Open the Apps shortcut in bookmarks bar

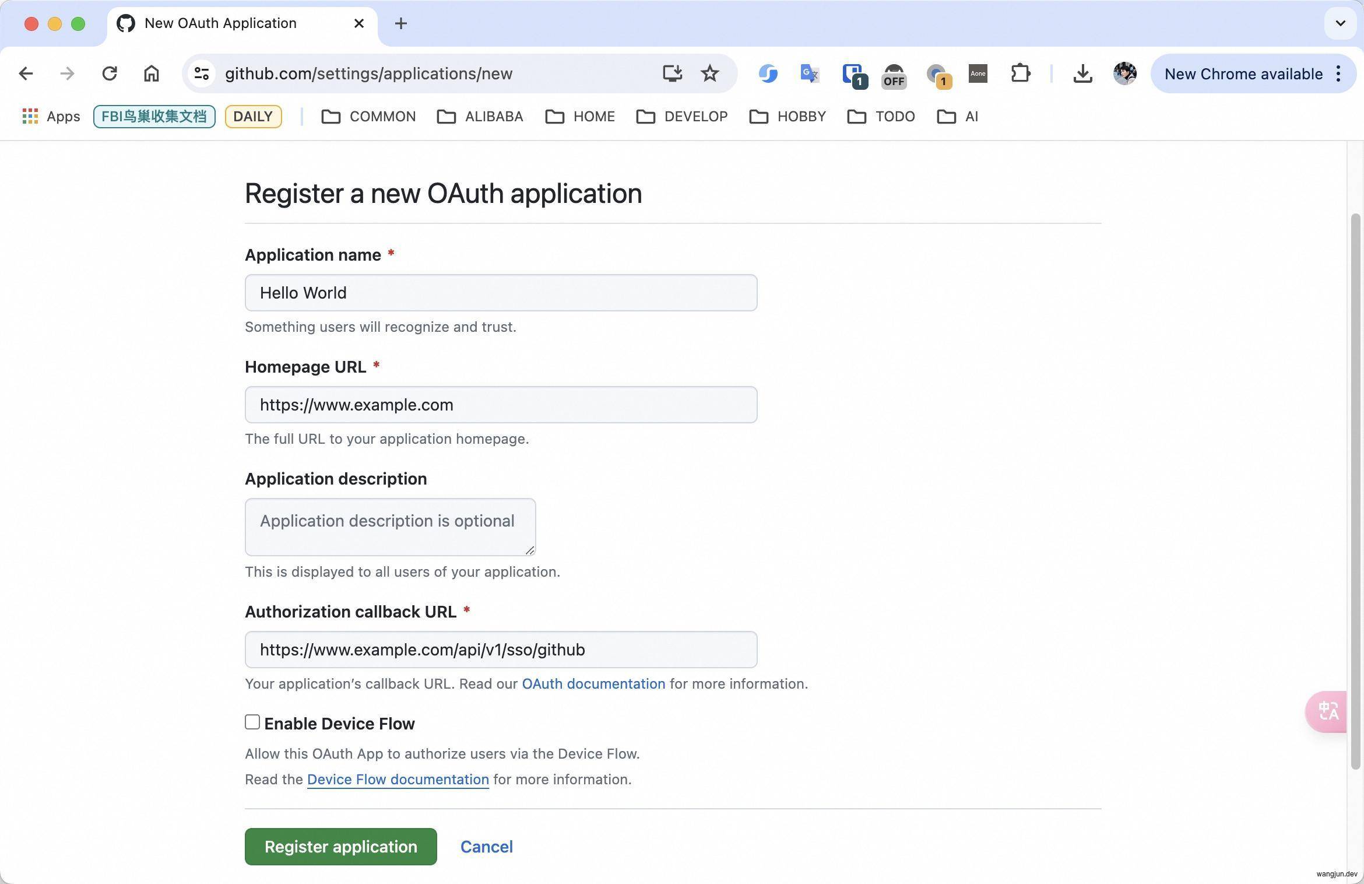(x=51, y=117)
